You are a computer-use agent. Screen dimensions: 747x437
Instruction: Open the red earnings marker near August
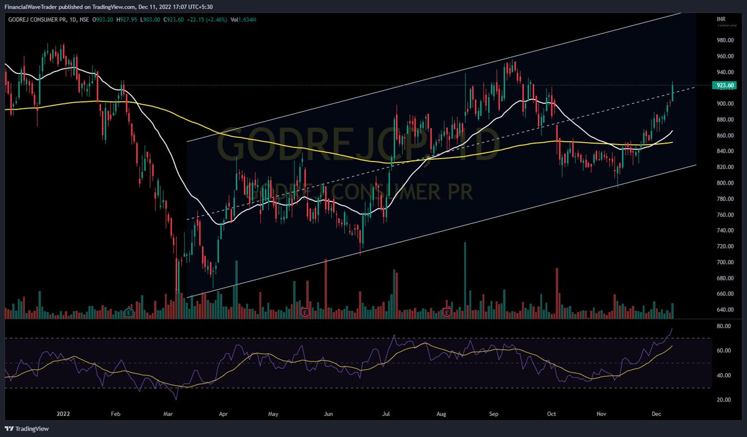pos(447,312)
